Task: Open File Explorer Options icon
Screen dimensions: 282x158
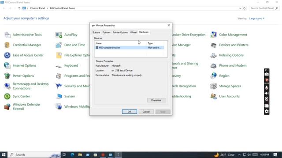Action: [59, 55]
